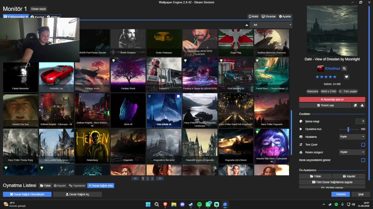The width and height of the screenshot is (373, 209).
Task: Open the Erlocimus author link
Action: click(x=332, y=69)
